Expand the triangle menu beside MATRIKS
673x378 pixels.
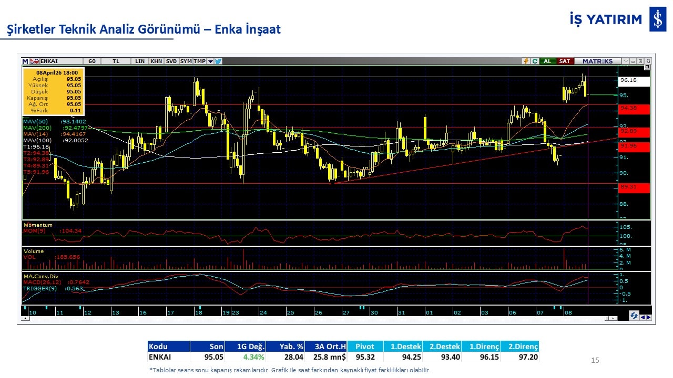click(625, 61)
